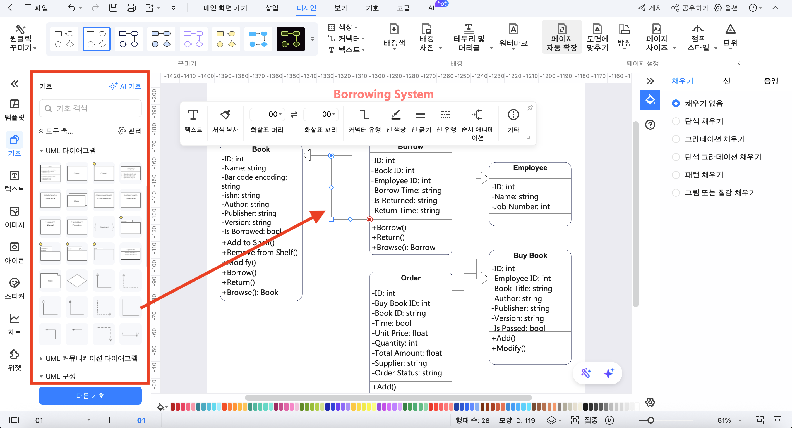Screen dimensions: 792x428
Task: Click the AI 기호 link
Action: click(x=125, y=86)
